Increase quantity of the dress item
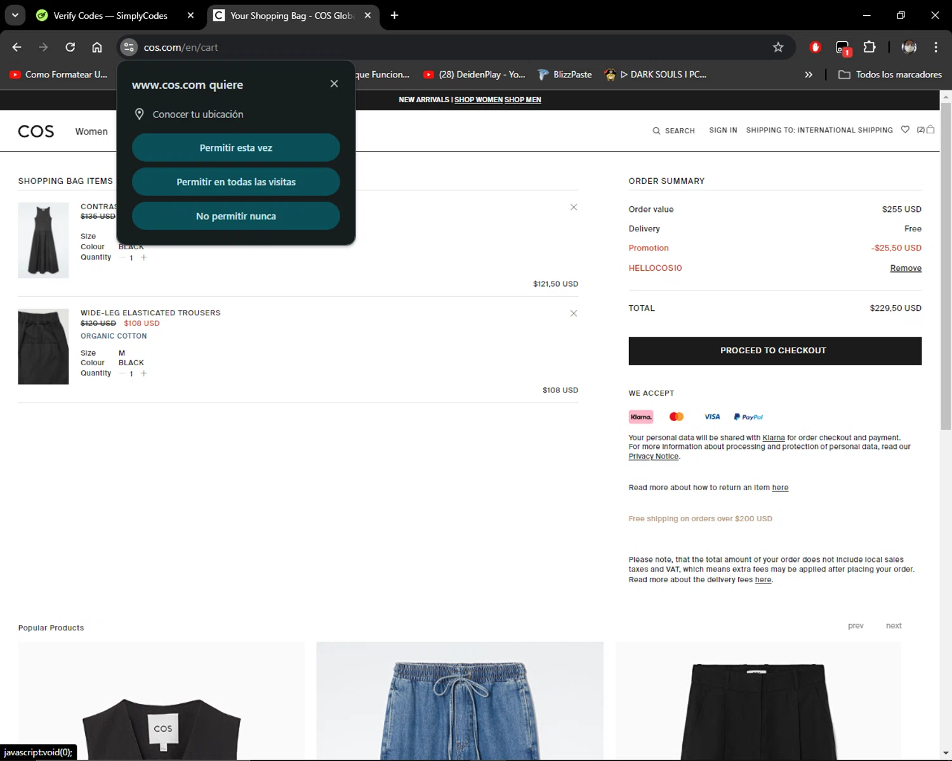This screenshot has width=952, height=761. 143,257
